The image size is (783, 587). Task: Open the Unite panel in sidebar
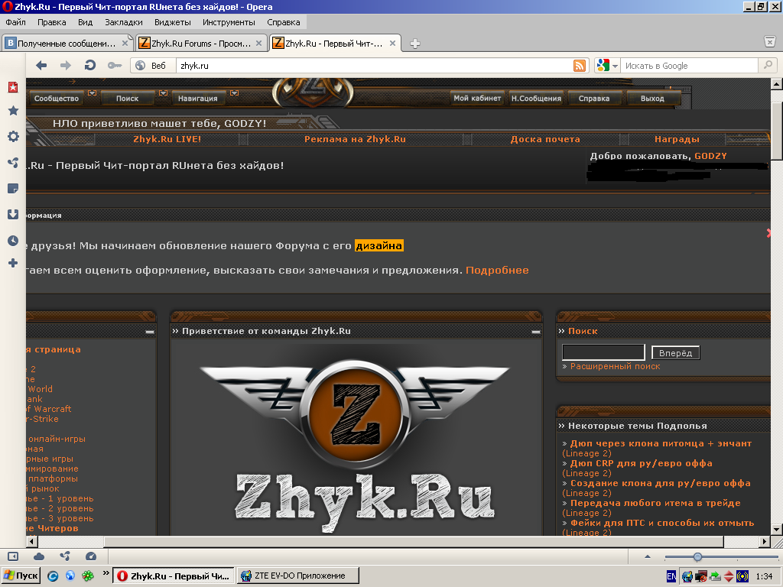13,162
